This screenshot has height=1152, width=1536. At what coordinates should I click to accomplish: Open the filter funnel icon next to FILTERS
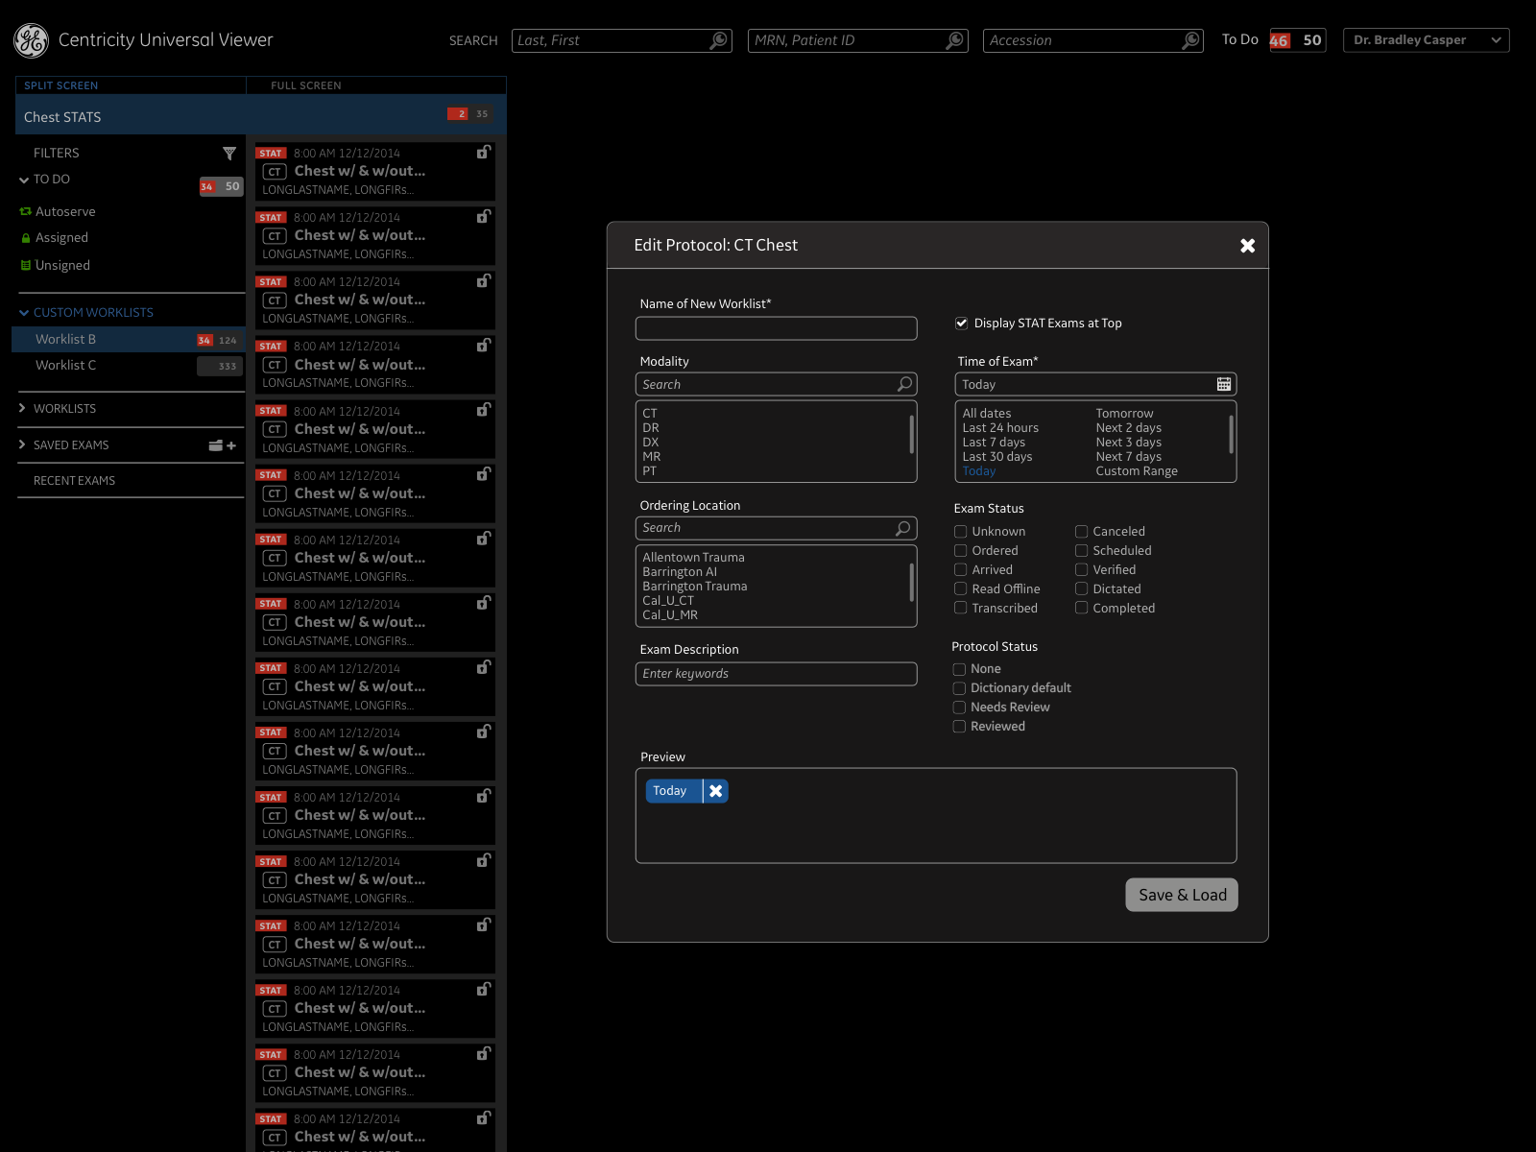tap(229, 154)
